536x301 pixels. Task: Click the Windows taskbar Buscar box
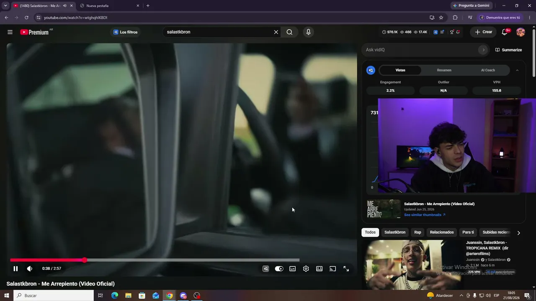tap(54, 296)
